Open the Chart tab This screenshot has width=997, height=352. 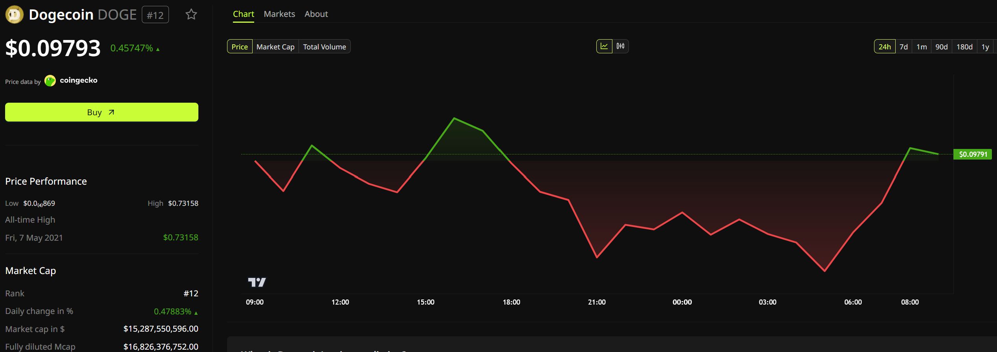click(x=244, y=14)
